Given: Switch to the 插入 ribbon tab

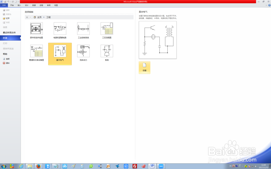Looking at the screenshot, I should [19, 5].
